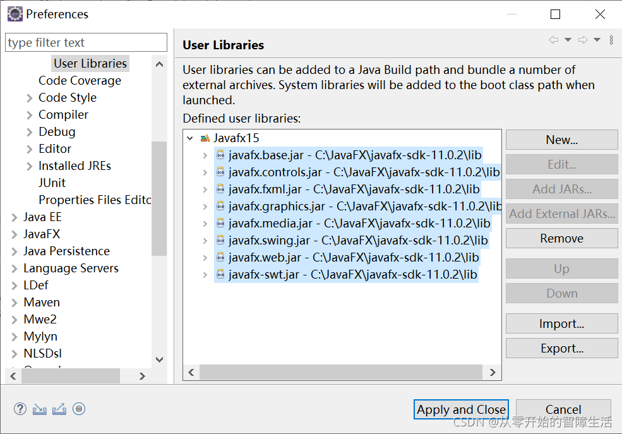This screenshot has height=434, width=622.
Task: Click the Cancel button
Action: pos(563,409)
